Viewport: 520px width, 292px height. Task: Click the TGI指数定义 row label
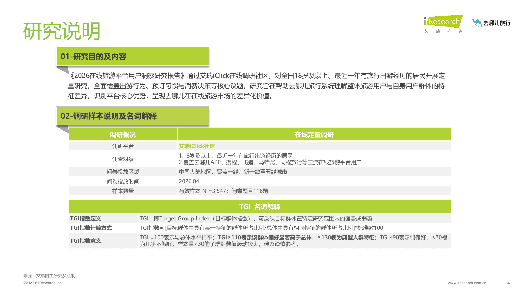click(x=86, y=219)
